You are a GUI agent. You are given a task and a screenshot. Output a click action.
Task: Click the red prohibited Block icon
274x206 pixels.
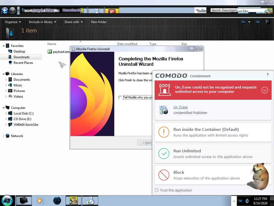[x=164, y=175]
